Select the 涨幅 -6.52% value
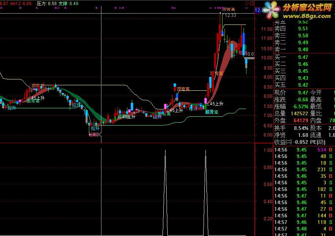Image resolution: width=335 pixels, height=236 pixels. point(300,106)
